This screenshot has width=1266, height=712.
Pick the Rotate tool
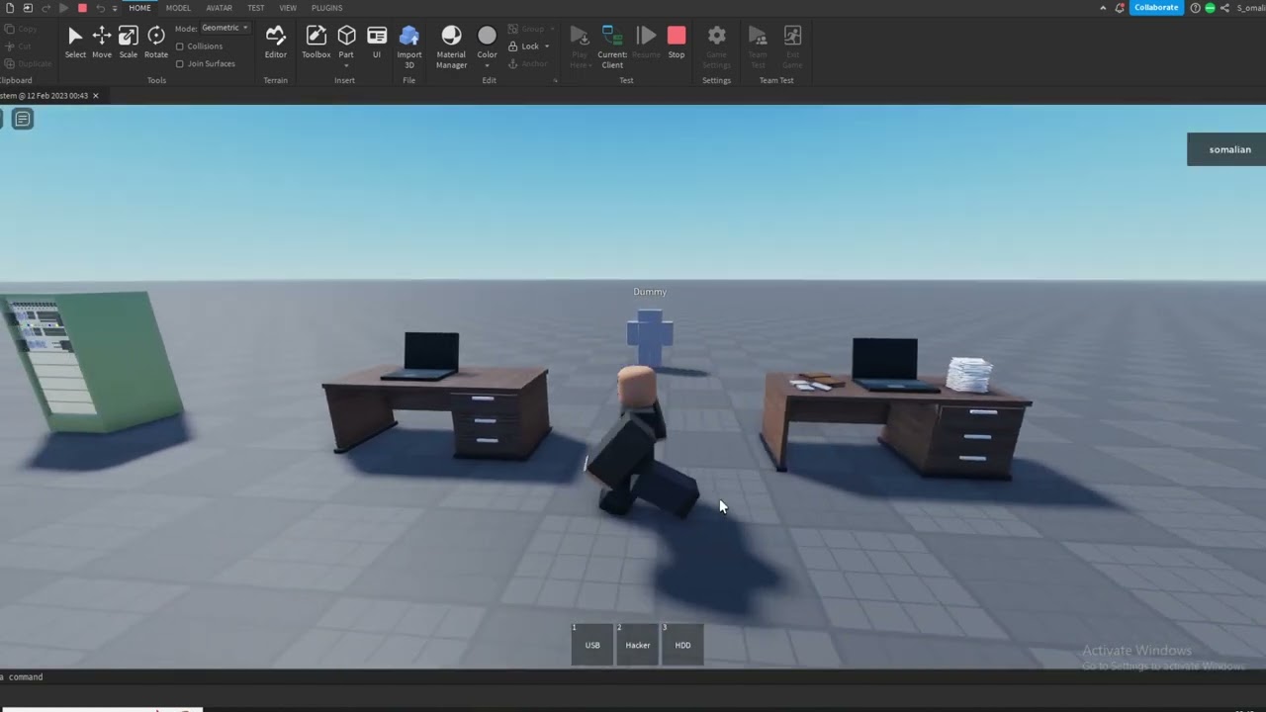coord(156,42)
